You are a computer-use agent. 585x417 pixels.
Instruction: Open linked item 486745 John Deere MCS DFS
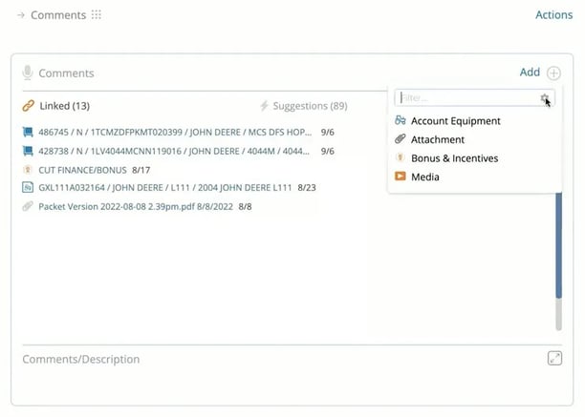pos(172,133)
